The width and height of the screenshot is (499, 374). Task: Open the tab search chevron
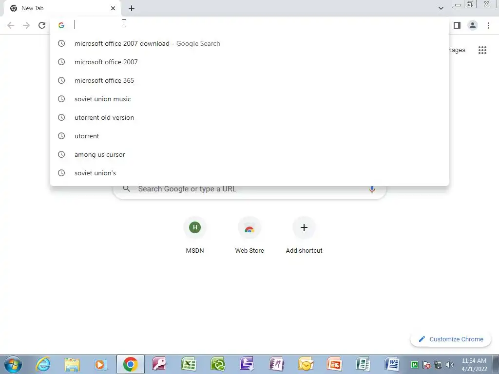[x=441, y=8]
